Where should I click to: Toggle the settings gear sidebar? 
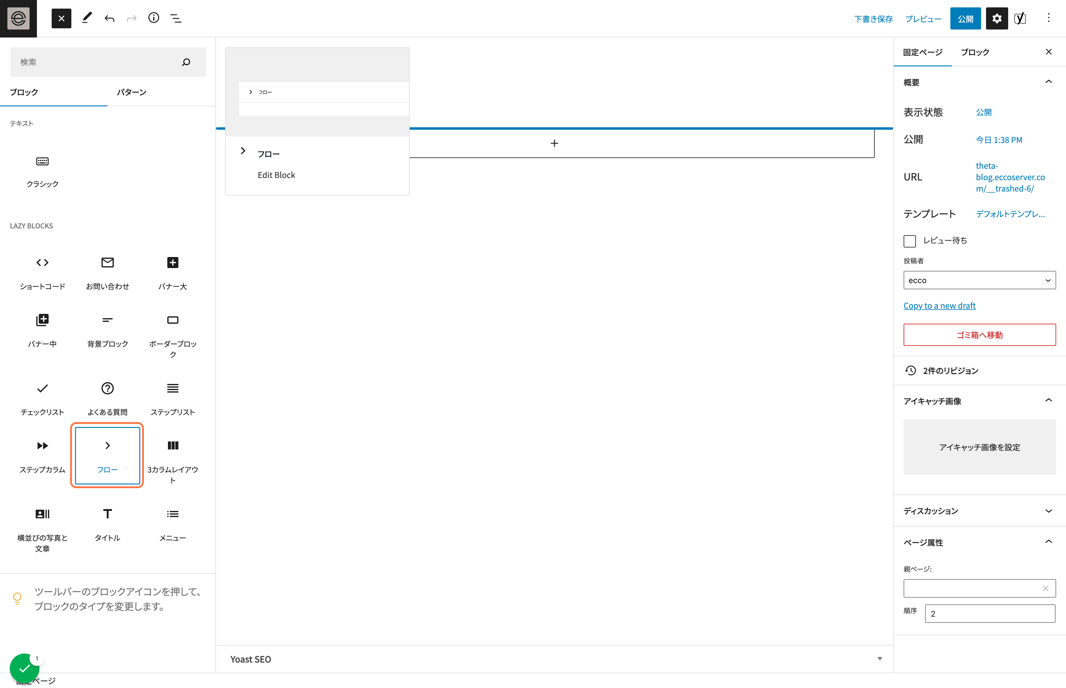point(997,19)
